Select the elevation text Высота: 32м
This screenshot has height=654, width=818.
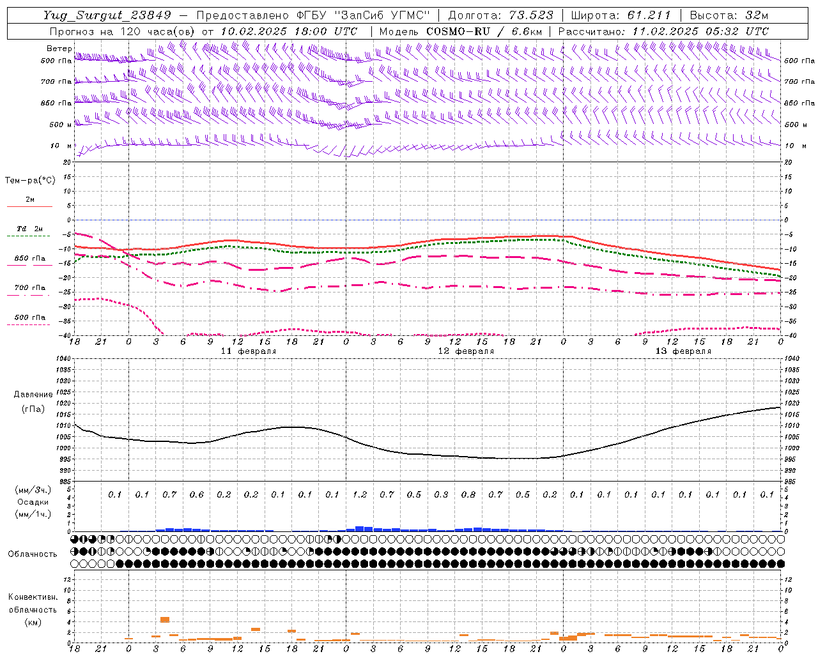[729, 15]
